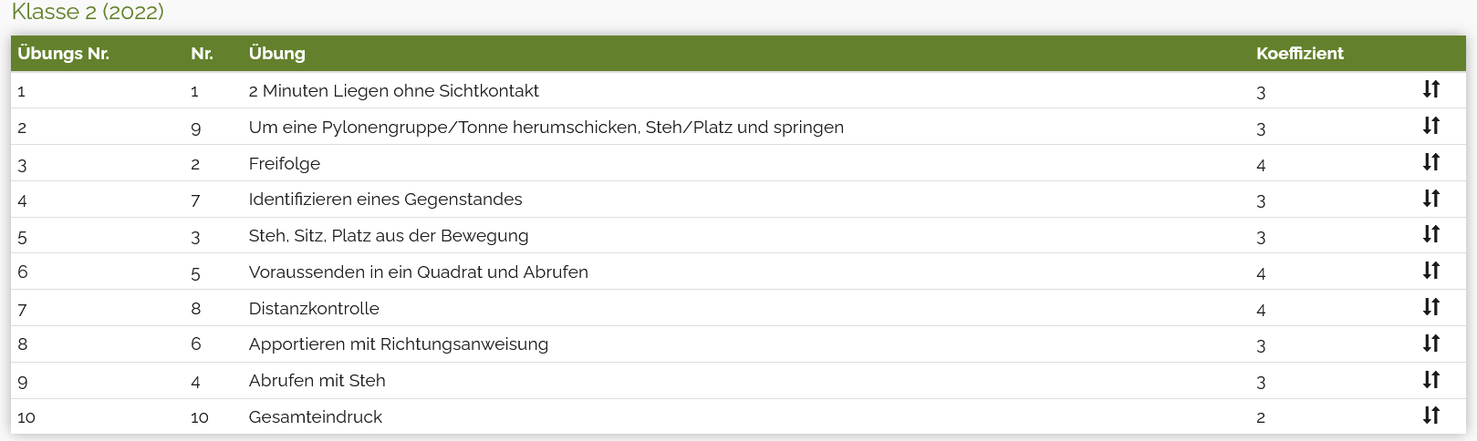The height and width of the screenshot is (441, 1477).
Task: Click reorder arrows for 2 Minuten Liegen row
Action: click(x=1430, y=89)
